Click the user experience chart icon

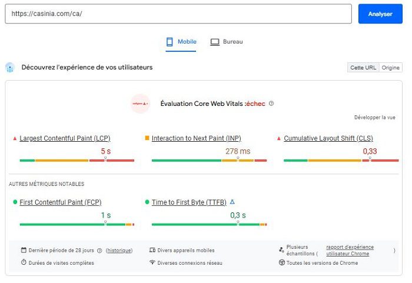click(x=10, y=68)
